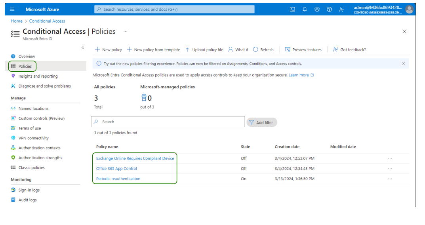425x225 pixels.
Task: Click Upload policy file
Action: (x=204, y=50)
